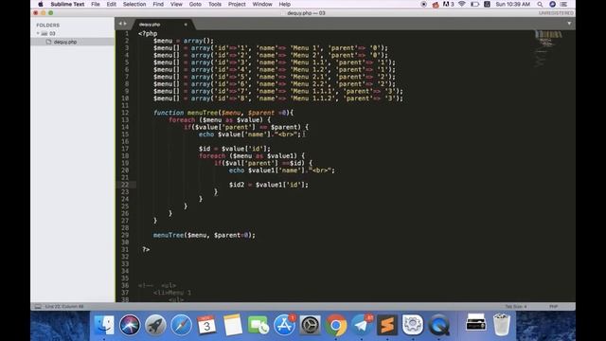Place cursor on '$menu = array();' line

tap(183, 41)
